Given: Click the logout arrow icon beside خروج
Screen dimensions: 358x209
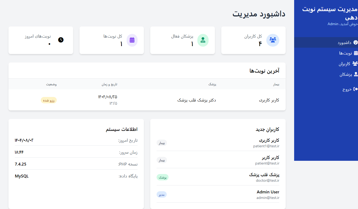Looking at the screenshot, I should click(356, 89).
